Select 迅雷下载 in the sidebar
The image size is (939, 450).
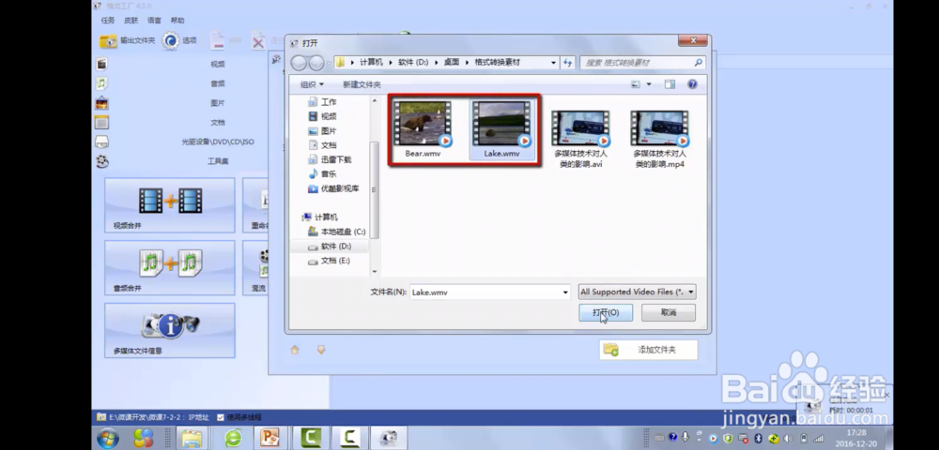pos(330,159)
